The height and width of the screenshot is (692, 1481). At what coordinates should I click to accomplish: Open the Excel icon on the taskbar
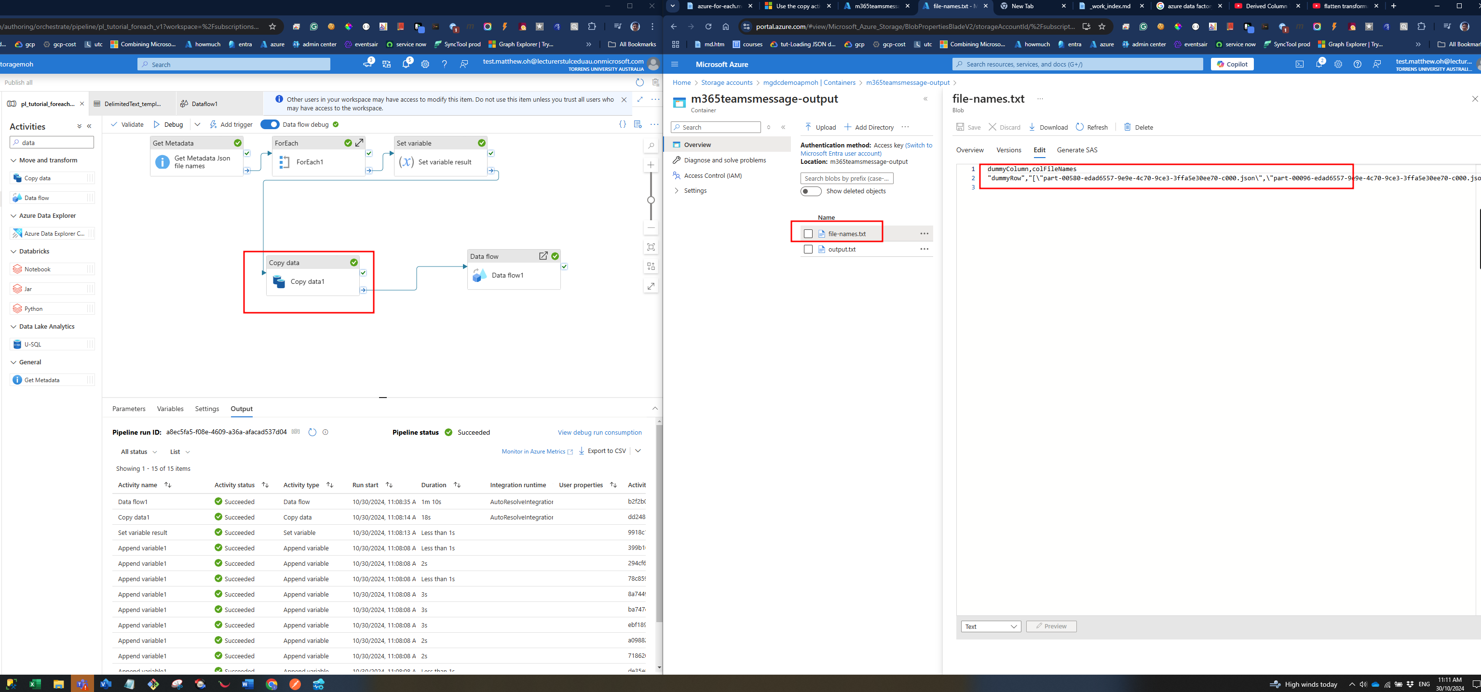pyautogui.click(x=35, y=684)
